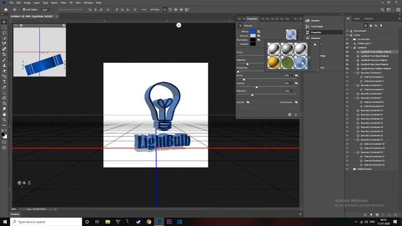402x226 pixels.
Task: Click the Specular color swatch
Action: (x=253, y=36)
